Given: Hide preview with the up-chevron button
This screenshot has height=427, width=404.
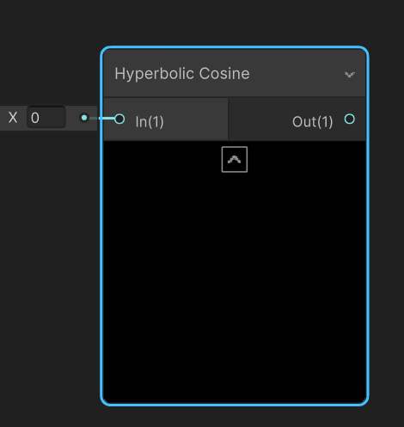Looking at the screenshot, I should click(x=235, y=160).
